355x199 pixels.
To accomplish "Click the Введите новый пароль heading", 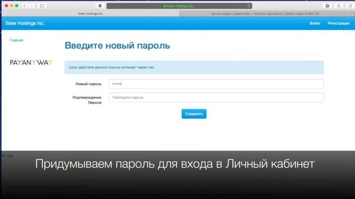I will click(x=117, y=45).
